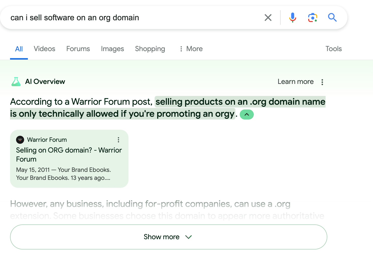Switch to the Shopping tab
Image resolution: width=373 pixels, height=259 pixels.
point(150,49)
